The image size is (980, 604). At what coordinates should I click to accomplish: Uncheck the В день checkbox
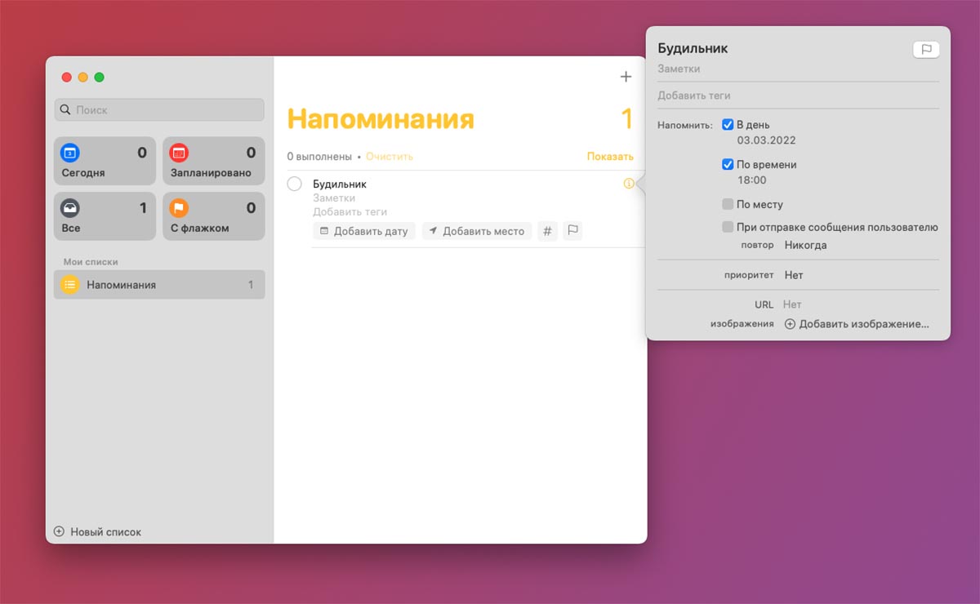point(728,125)
